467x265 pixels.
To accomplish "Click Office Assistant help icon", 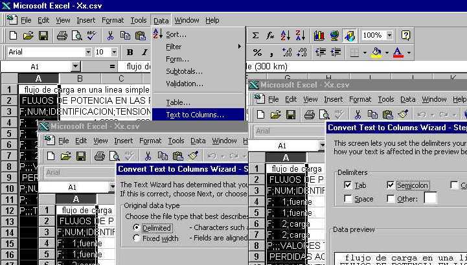I will point(405,36).
